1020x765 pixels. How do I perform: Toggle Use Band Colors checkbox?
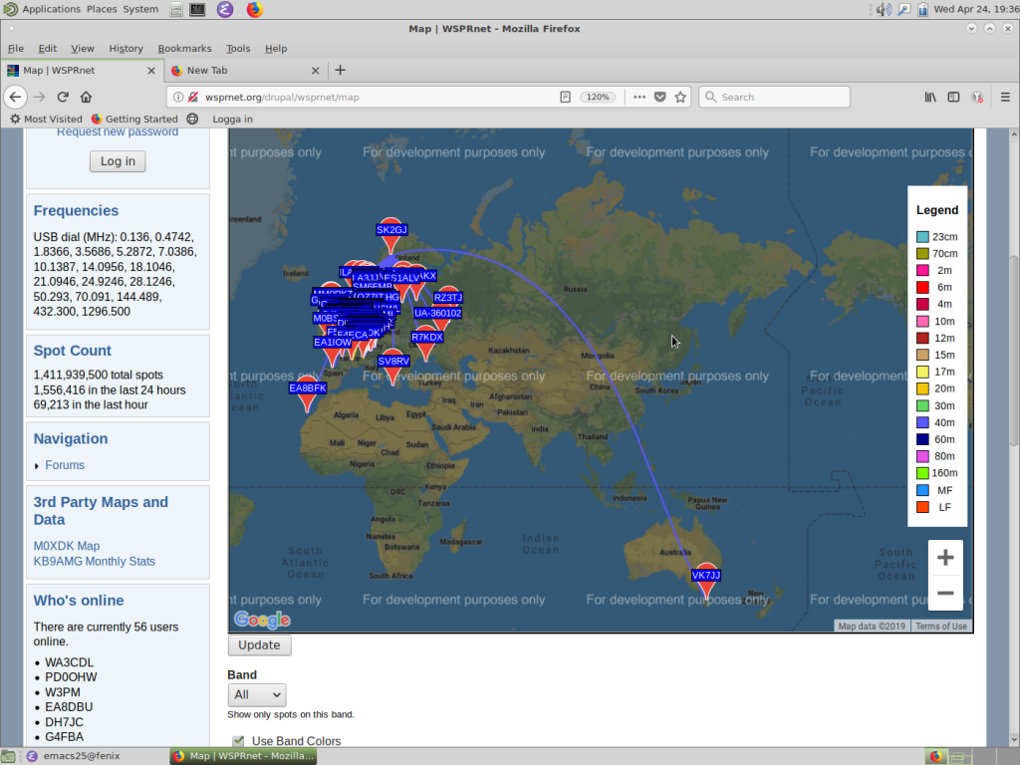tap(238, 741)
